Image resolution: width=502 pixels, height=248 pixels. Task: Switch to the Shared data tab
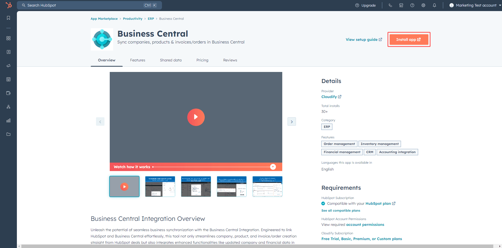click(171, 60)
